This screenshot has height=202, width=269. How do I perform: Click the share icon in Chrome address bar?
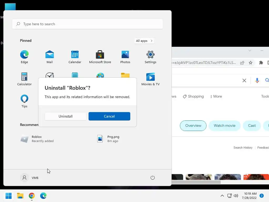point(242,63)
